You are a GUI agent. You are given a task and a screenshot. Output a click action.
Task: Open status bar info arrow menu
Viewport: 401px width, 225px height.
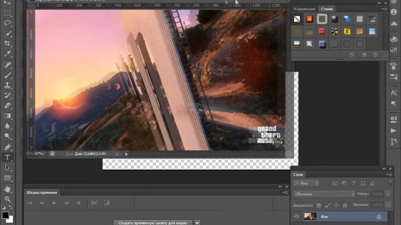[126, 154]
